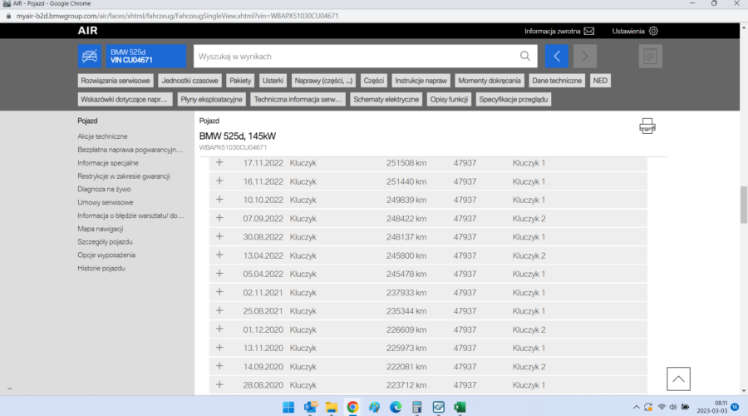
Task: Click the vehicle icon beside BMW 525d
Action: [x=89, y=57]
